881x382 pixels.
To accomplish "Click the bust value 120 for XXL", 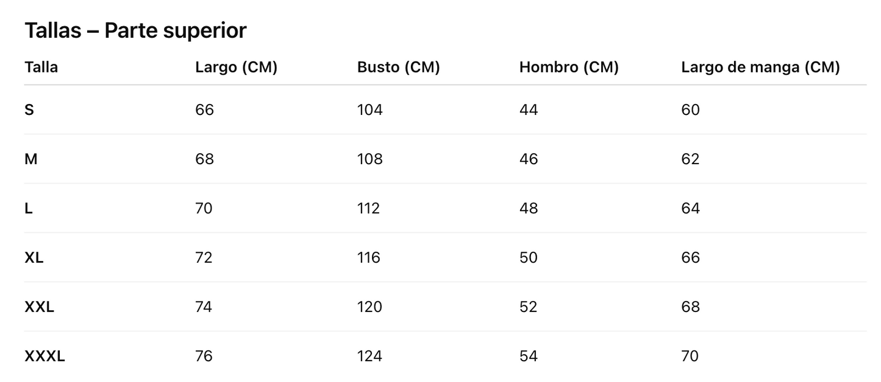I will click(369, 307).
